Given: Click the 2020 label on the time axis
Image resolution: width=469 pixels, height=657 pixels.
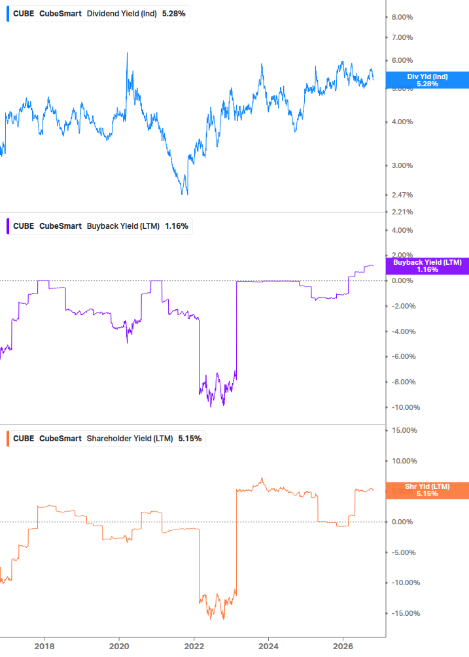Looking at the screenshot, I should (x=119, y=646).
